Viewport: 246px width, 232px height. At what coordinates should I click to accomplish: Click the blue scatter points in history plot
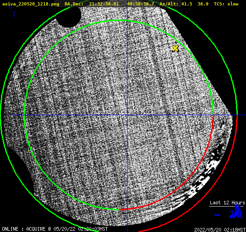pyautogui.click(x=235, y=212)
